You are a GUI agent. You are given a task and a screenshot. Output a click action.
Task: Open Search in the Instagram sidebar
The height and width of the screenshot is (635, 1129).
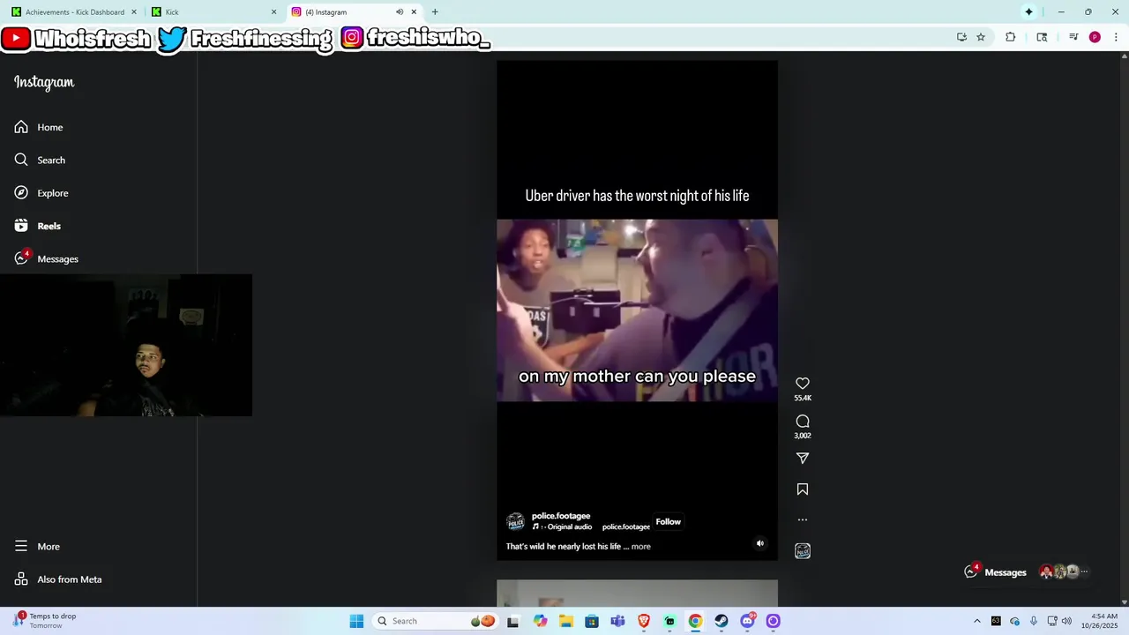(x=40, y=160)
